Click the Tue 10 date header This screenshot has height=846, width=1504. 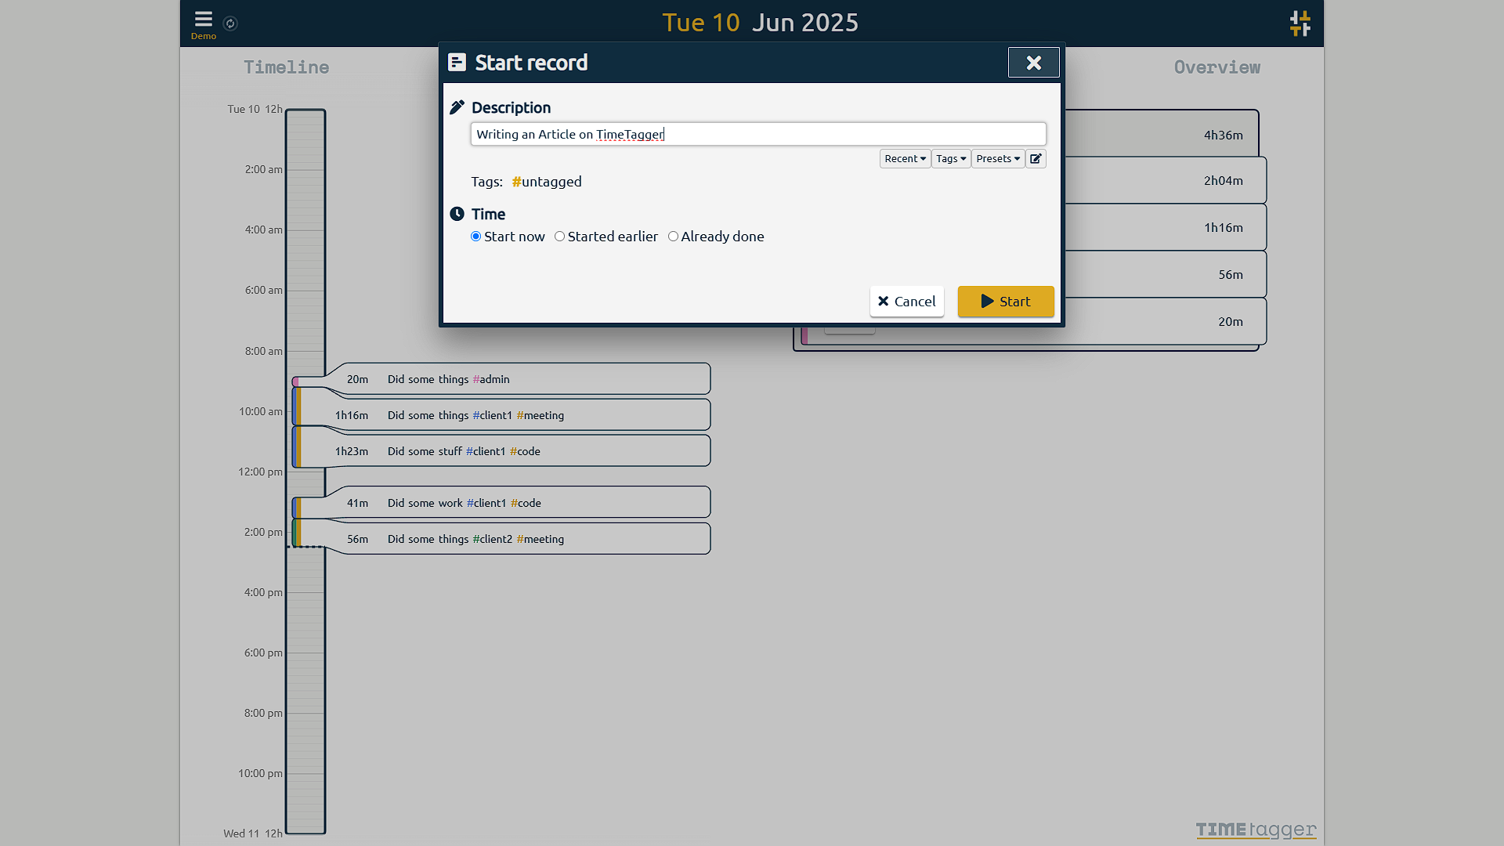coord(700,23)
